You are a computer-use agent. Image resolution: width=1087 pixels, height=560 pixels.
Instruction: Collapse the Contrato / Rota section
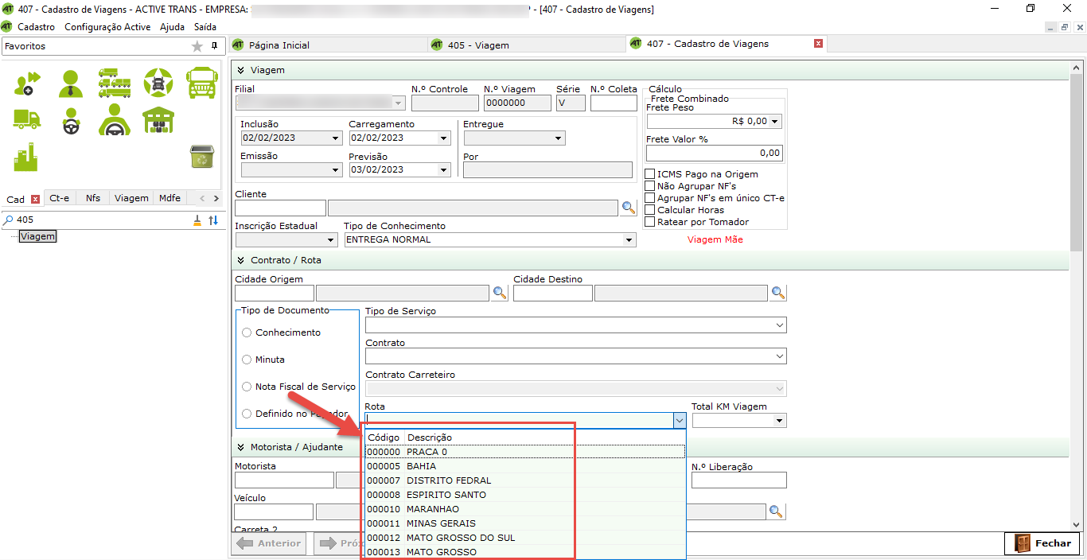click(x=240, y=260)
